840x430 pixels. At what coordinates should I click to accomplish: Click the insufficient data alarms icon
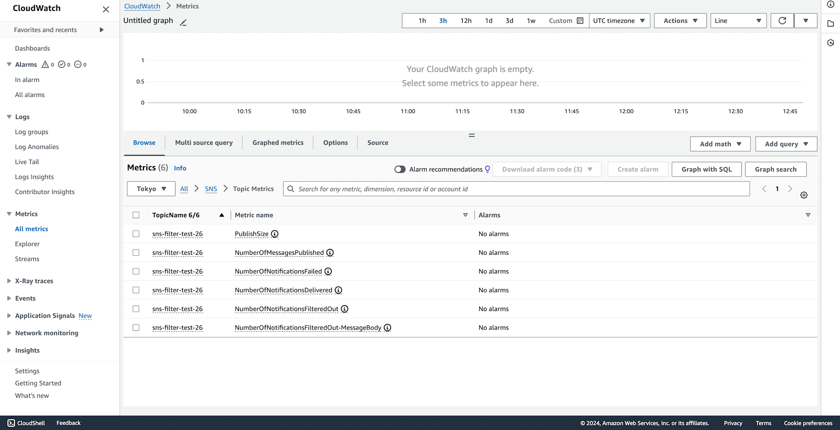78,64
